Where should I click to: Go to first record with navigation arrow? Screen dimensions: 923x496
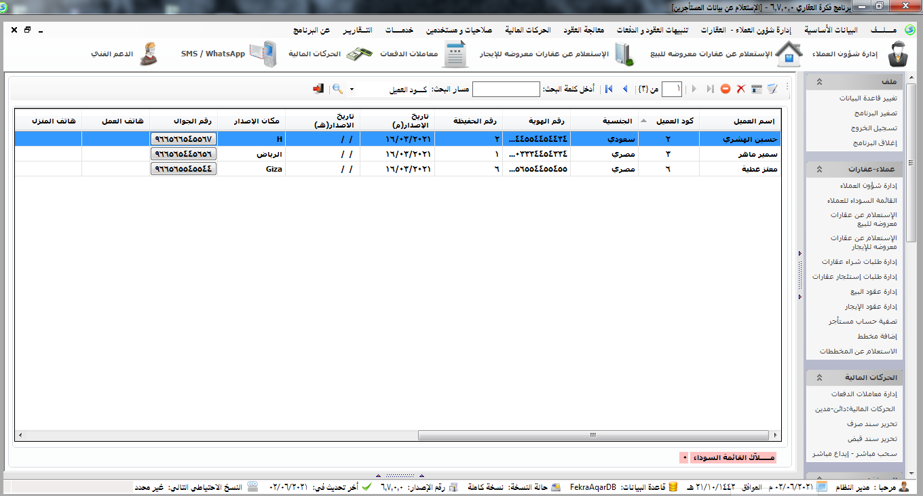pos(609,89)
